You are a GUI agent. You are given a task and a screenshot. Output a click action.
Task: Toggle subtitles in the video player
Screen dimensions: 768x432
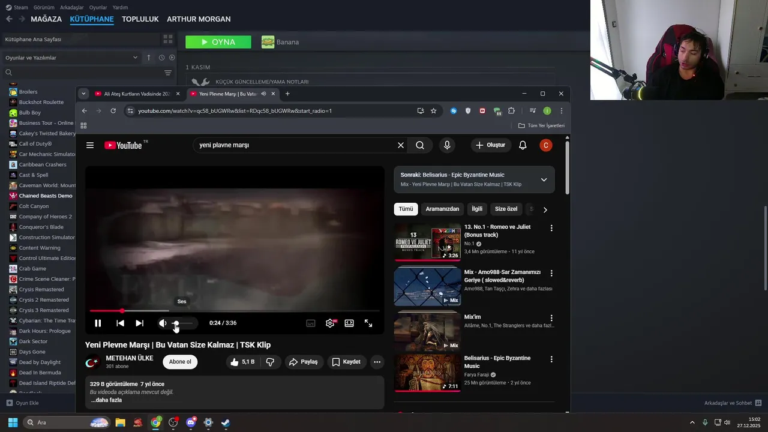click(x=311, y=323)
